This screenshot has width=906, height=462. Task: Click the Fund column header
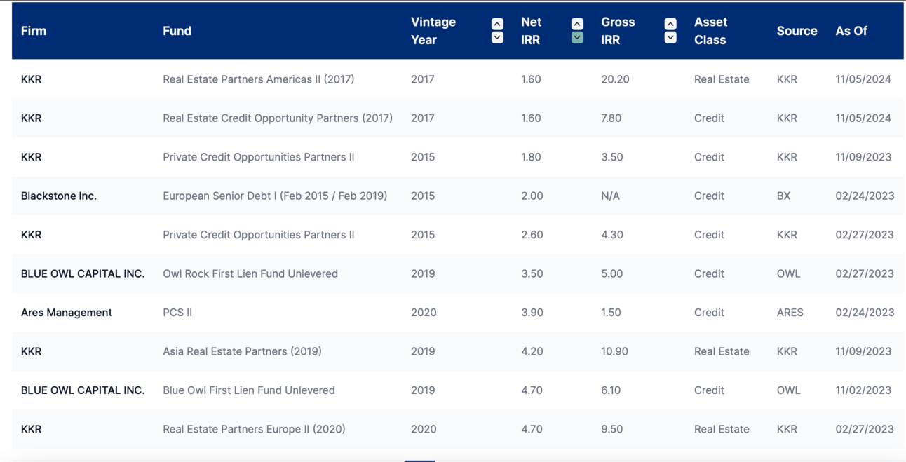[x=177, y=31]
